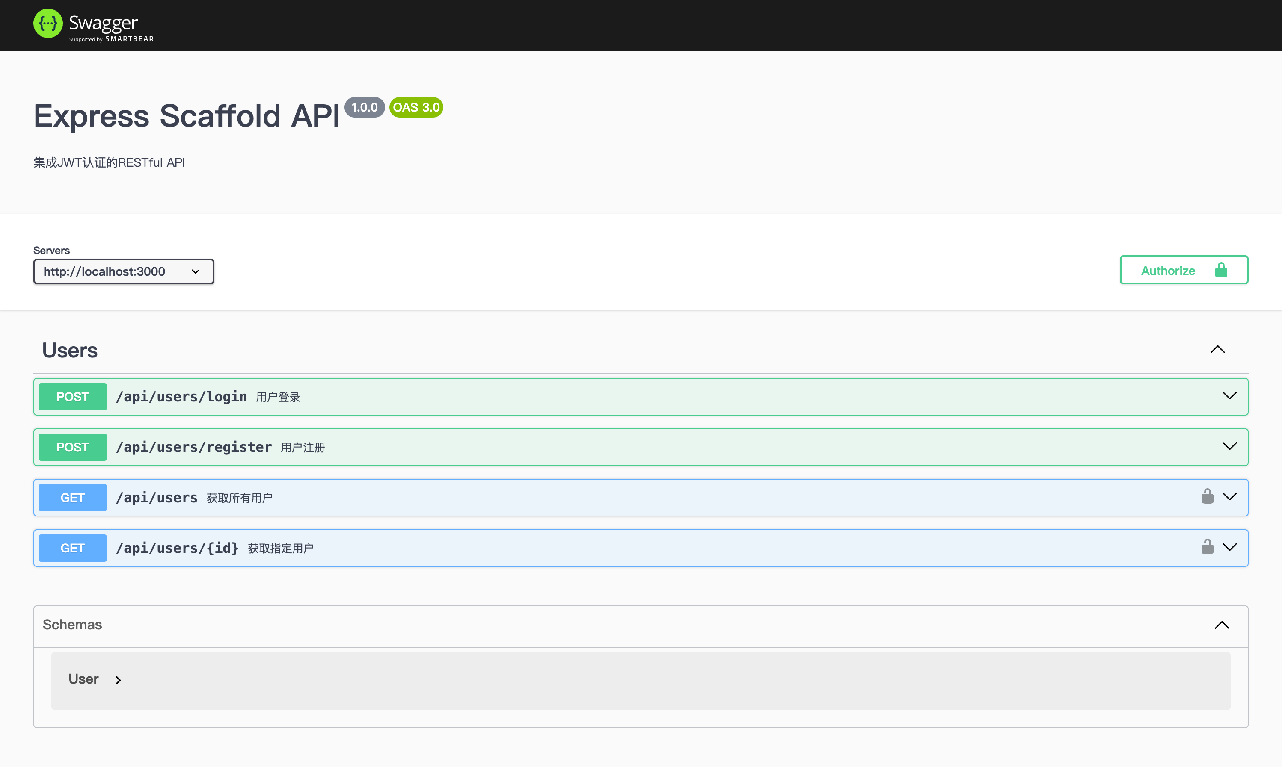This screenshot has width=1282, height=767.
Task: Click the GET badge for /api/users/{id}
Action: click(72, 548)
